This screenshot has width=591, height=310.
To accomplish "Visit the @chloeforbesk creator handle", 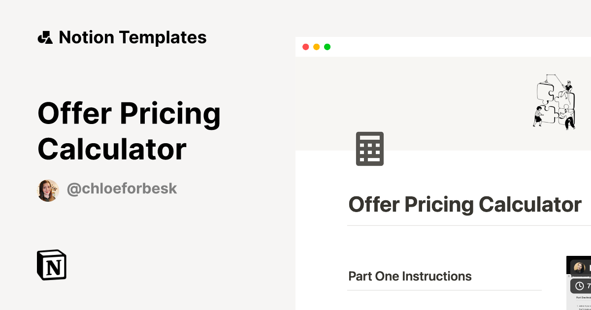I will tap(122, 188).
